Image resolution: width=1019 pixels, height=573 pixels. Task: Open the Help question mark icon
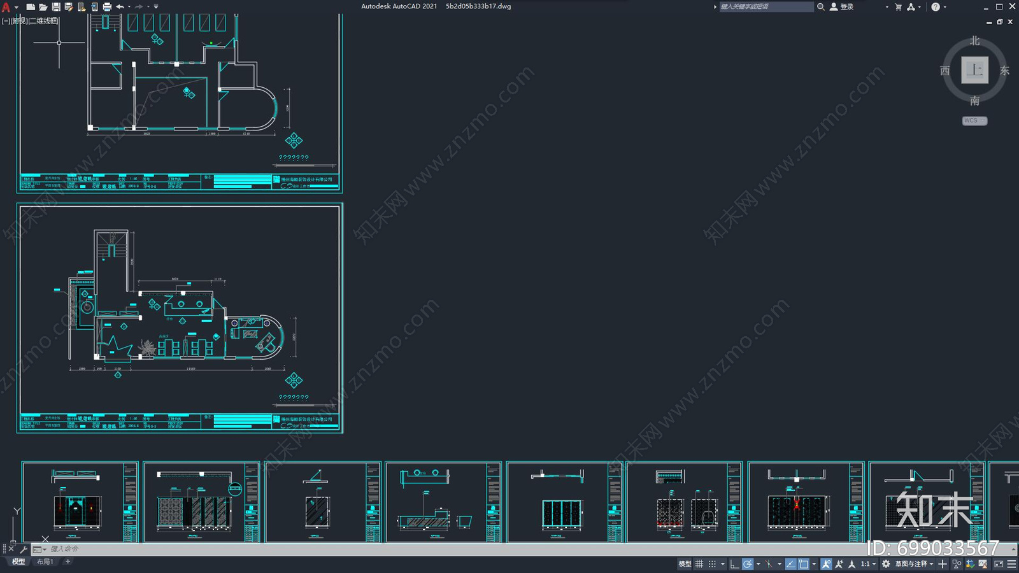[936, 7]
